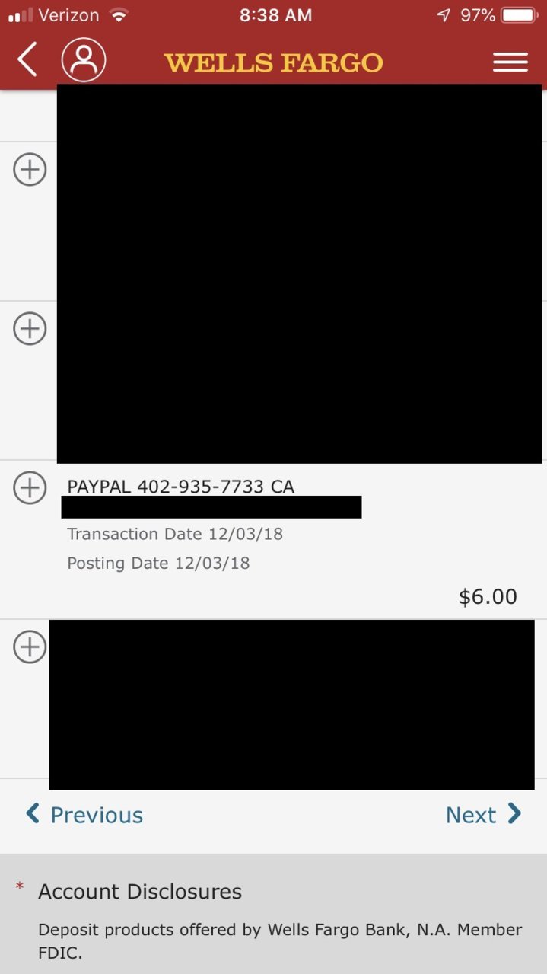547x974 pixels.
Task: Tap the Transaction Date 12/03/18 line
Action: [x=175, y=534]
